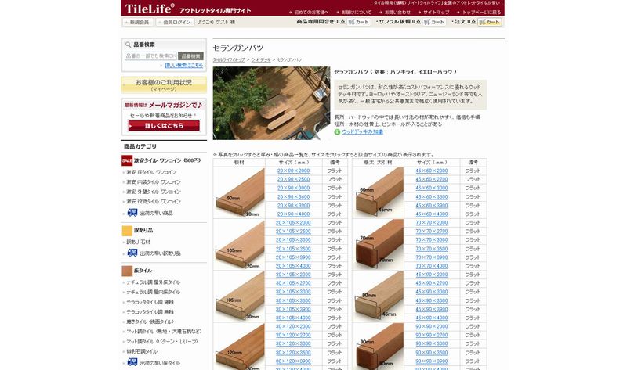Click the 新規会員 registration button
This screenshot has width=627, height=370.
(139, 23)
